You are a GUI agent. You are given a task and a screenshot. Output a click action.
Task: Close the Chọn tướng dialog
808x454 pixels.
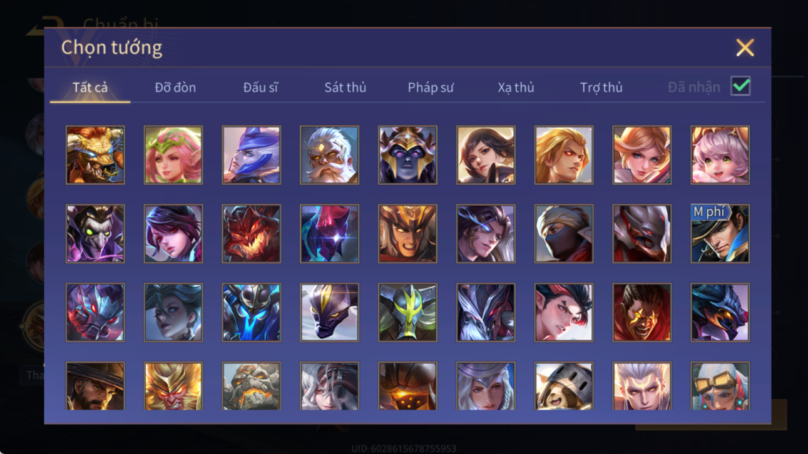tap(745, 48)
